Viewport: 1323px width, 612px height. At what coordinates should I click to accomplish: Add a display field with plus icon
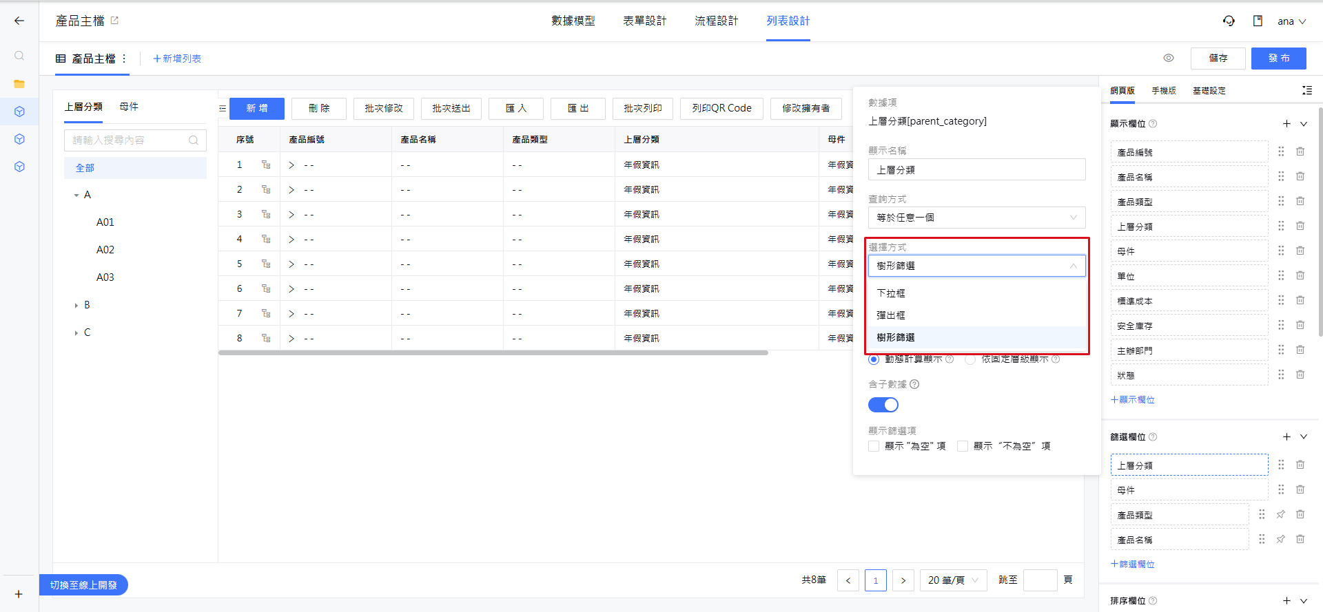pos(1286,124)
